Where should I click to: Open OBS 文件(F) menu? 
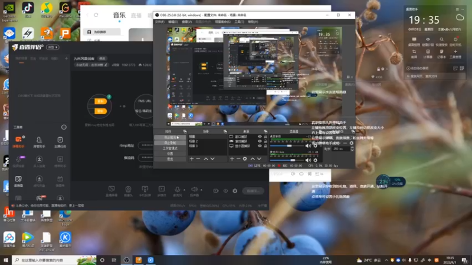point(159,22)
